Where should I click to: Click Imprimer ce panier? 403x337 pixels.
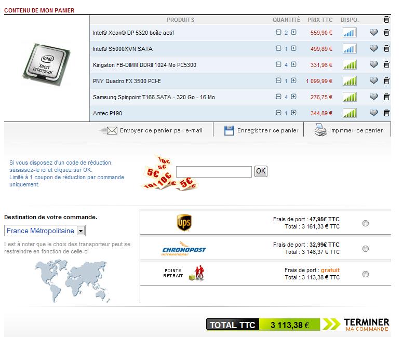click(356, 130)
